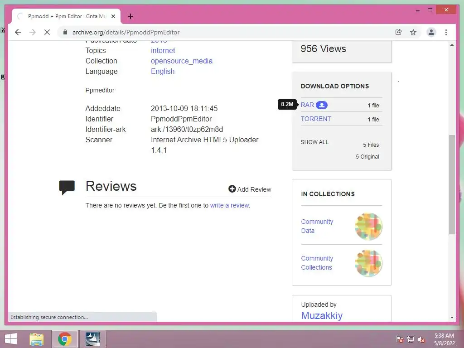Open the third taskbar application icon
The width and height of the screenshot is (464, 348).
92,339
